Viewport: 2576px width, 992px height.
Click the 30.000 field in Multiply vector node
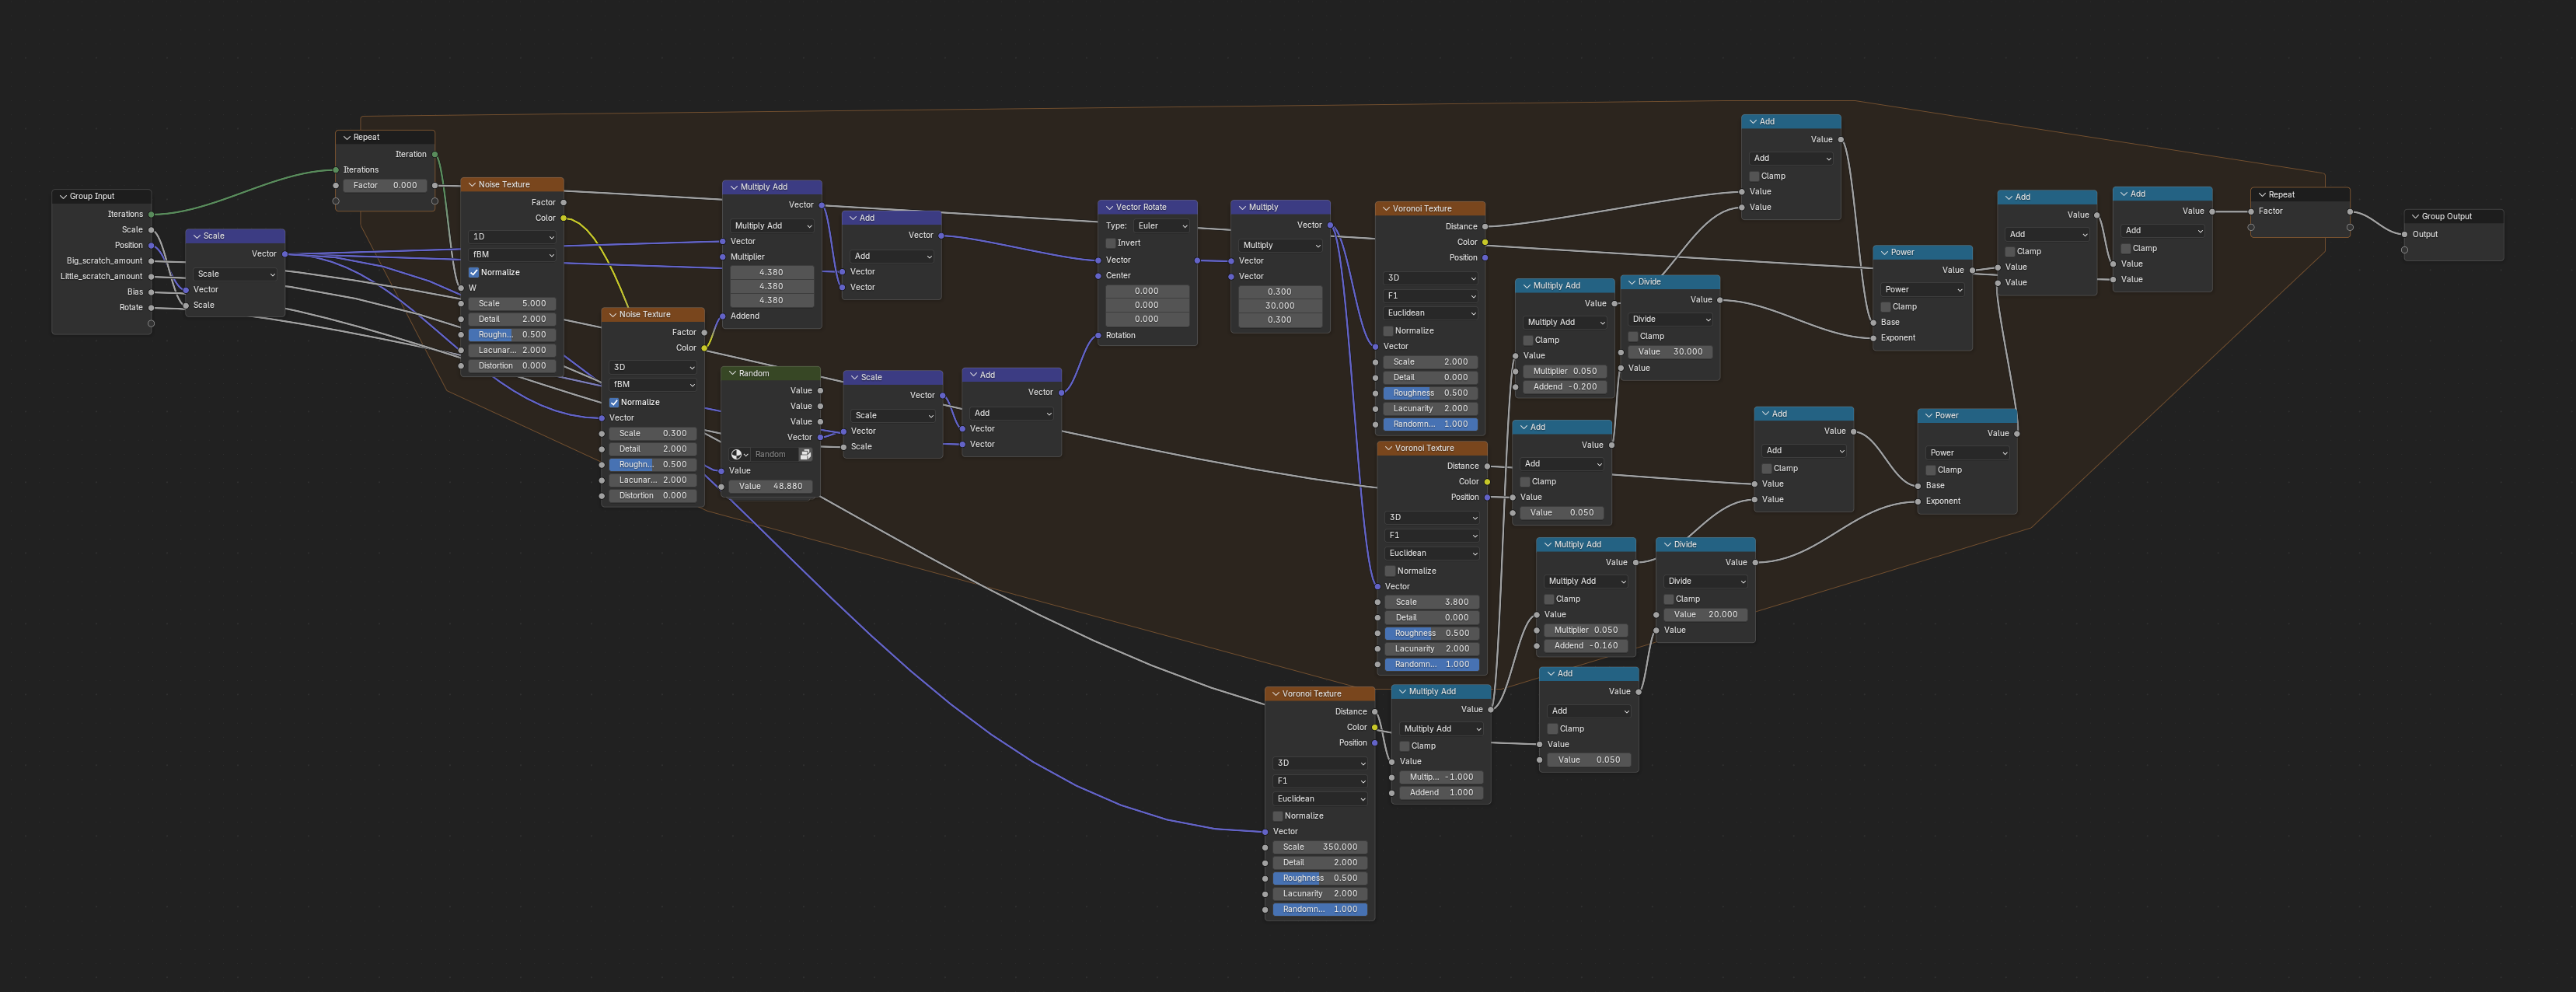pyautogui.click(x=1280, y=306)
